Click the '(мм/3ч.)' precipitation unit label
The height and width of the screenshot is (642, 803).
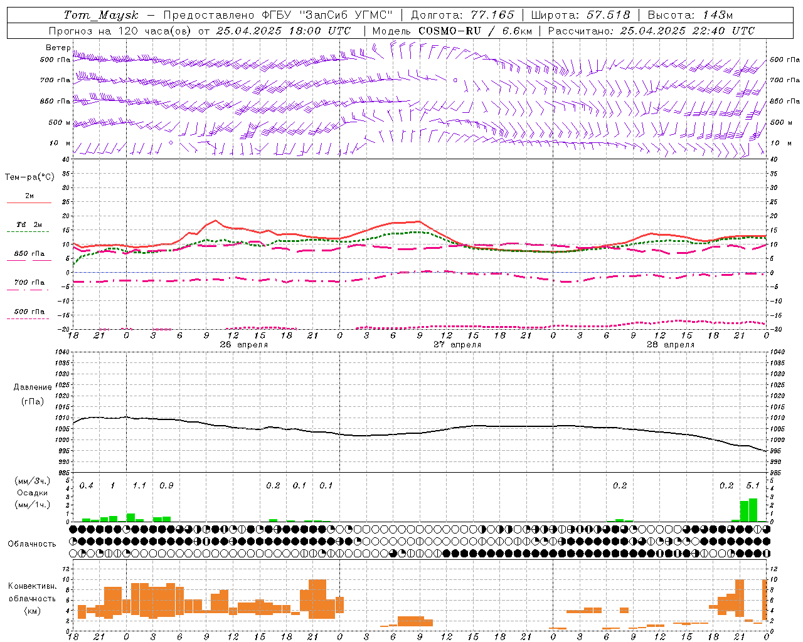pyautogui.click(x=33, y=481)
